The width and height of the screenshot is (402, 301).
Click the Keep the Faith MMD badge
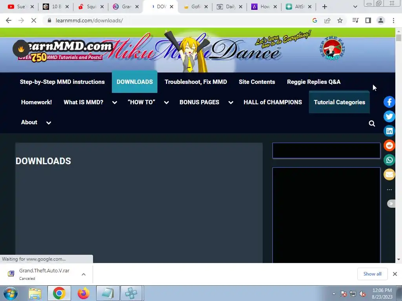coord(332,49)
